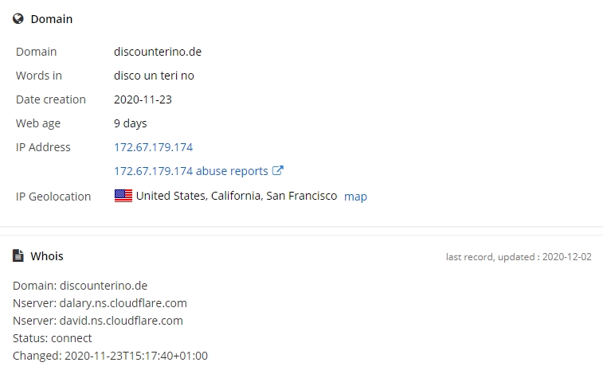Click United States, California, San Francisco text

[x=237, y=196]
